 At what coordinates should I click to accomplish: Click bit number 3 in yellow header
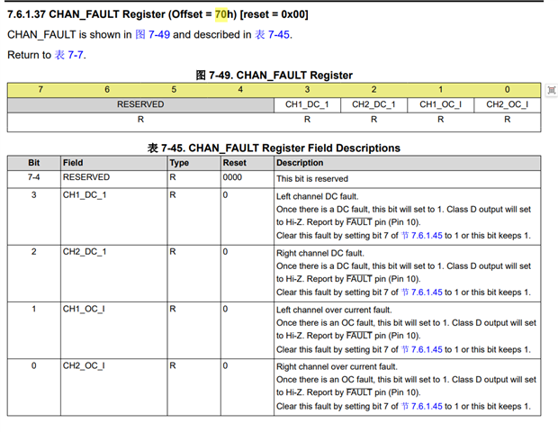pos(307,90)
